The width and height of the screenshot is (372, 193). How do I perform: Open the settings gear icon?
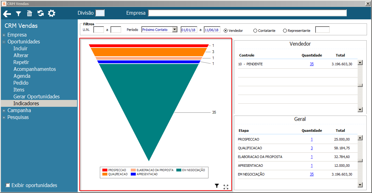click(x=51, y=13)
